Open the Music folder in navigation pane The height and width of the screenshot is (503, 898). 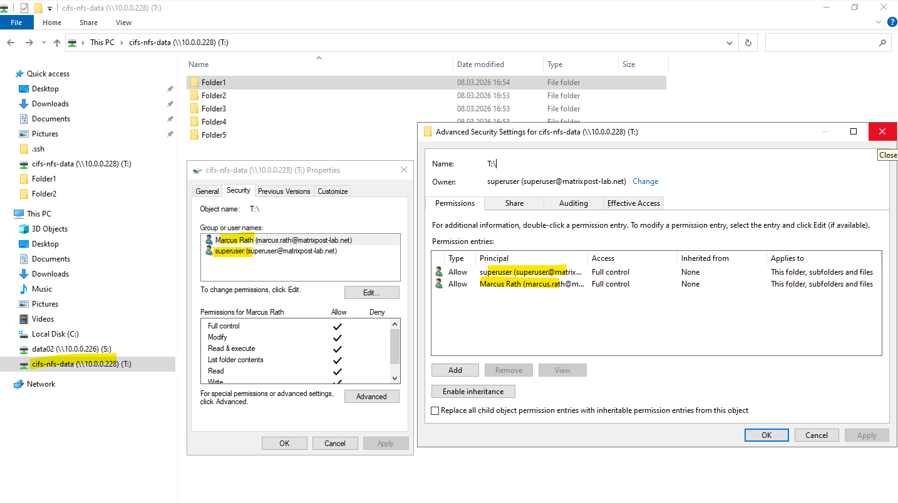(41, 289)
